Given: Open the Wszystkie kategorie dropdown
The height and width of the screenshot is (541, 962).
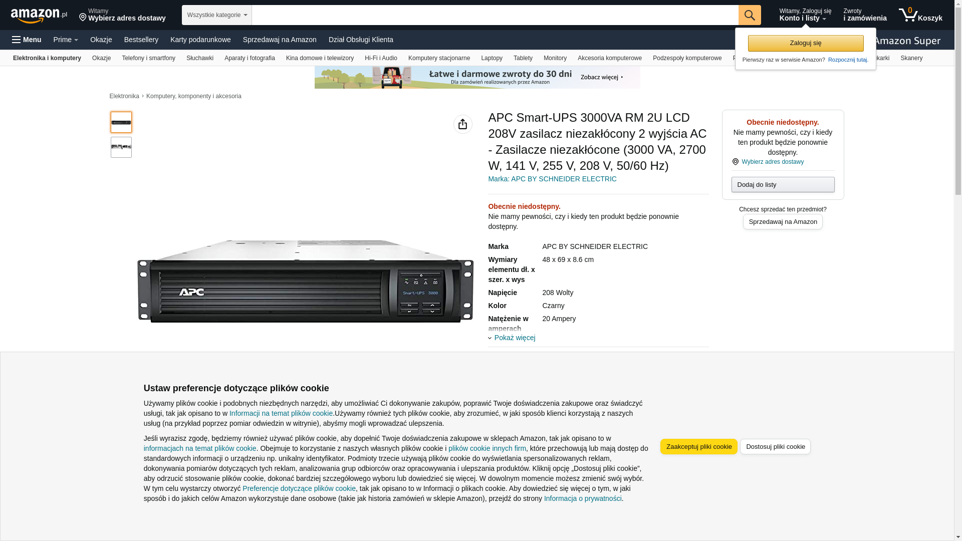Looking at the screenshot, I should coord(216,15).
